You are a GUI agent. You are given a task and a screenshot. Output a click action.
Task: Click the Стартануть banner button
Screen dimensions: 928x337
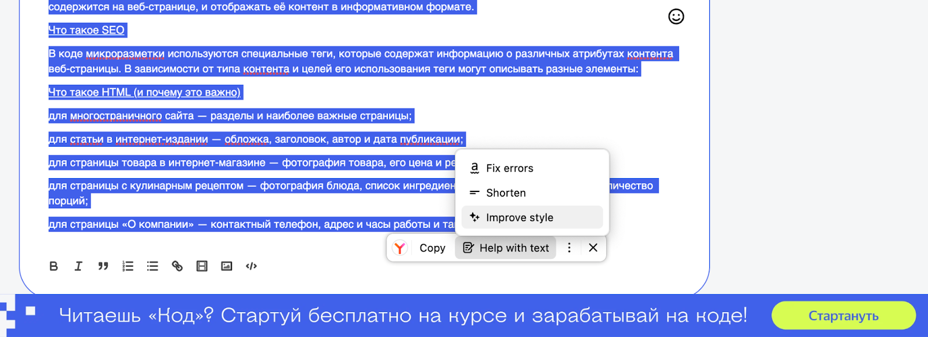click(843, 316)
